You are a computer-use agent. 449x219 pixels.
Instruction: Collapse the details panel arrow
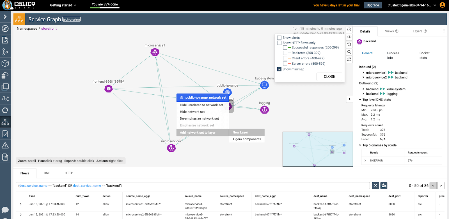tap(349, 99)
